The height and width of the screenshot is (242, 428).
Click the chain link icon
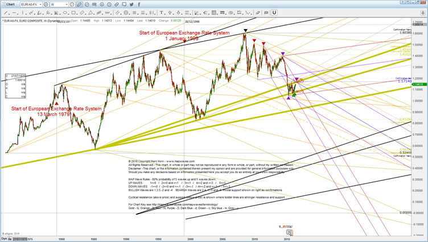click(x=117, y=5)
